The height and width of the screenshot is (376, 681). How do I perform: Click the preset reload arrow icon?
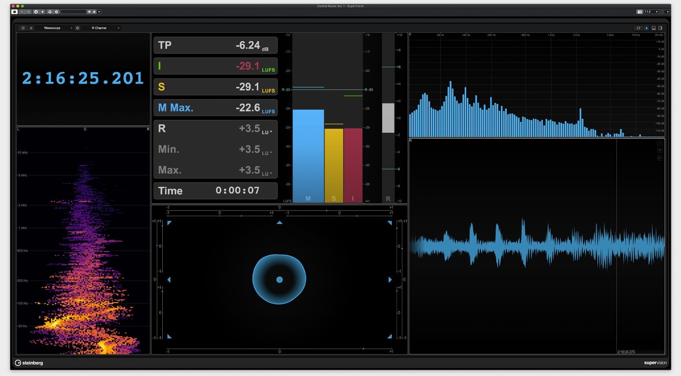tap(50, 12)
